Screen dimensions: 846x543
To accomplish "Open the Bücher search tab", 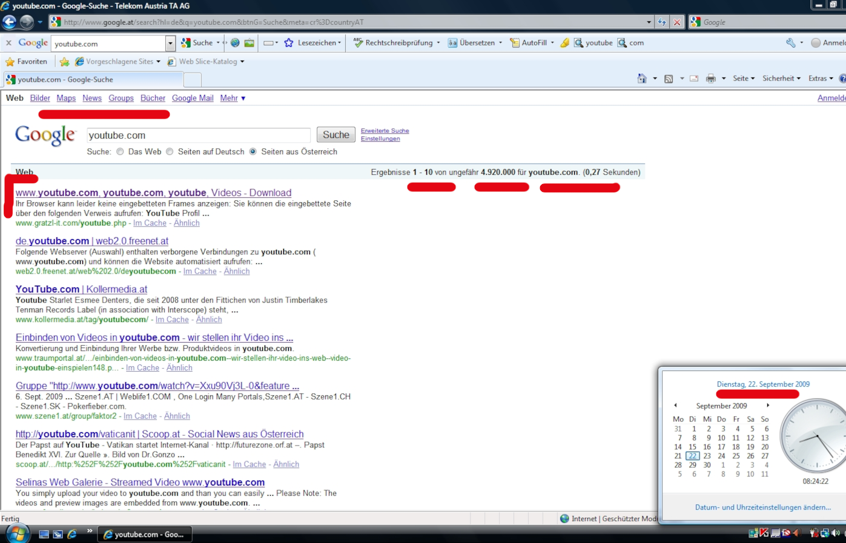I will pos(153,98).
